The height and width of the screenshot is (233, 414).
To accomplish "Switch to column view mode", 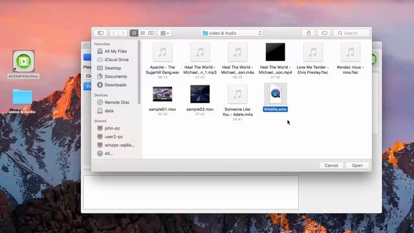I will click(151, 33).
